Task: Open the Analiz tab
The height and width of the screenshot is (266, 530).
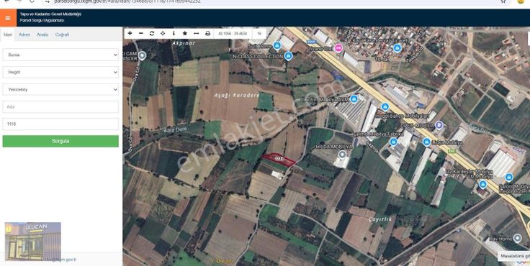Action: [42, 35]
